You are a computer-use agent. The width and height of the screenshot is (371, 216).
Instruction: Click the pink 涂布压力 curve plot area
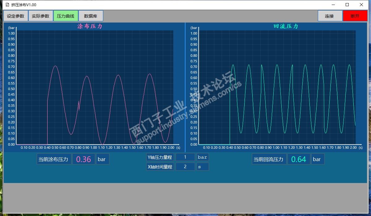click(x=95, y=87)
